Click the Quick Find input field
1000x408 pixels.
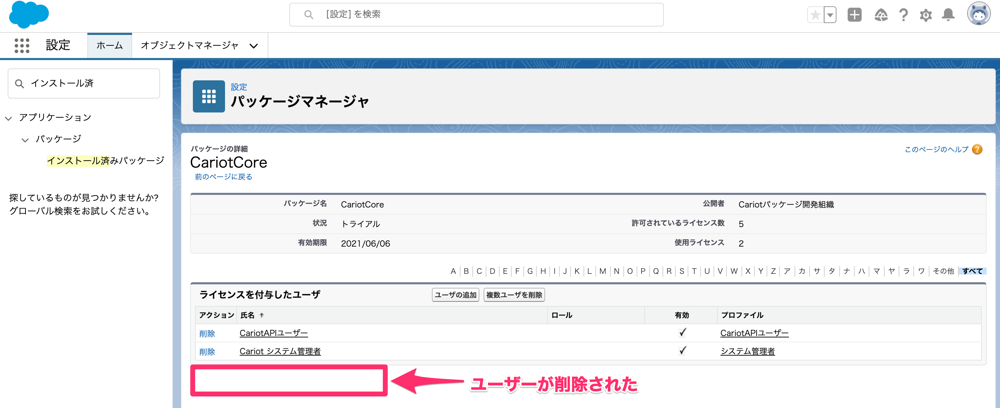84,83
